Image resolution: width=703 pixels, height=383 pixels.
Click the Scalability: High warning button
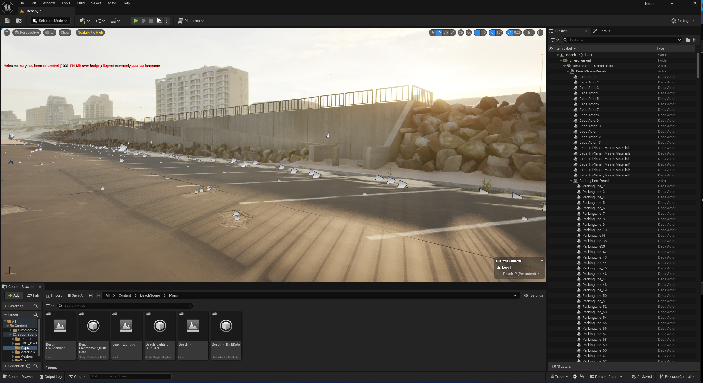point(90,33)
